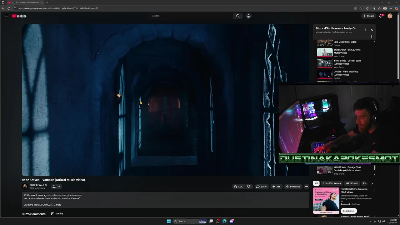400x225 pixels.
Task: Expand video description with ...more
Action: tap(58, 205)
